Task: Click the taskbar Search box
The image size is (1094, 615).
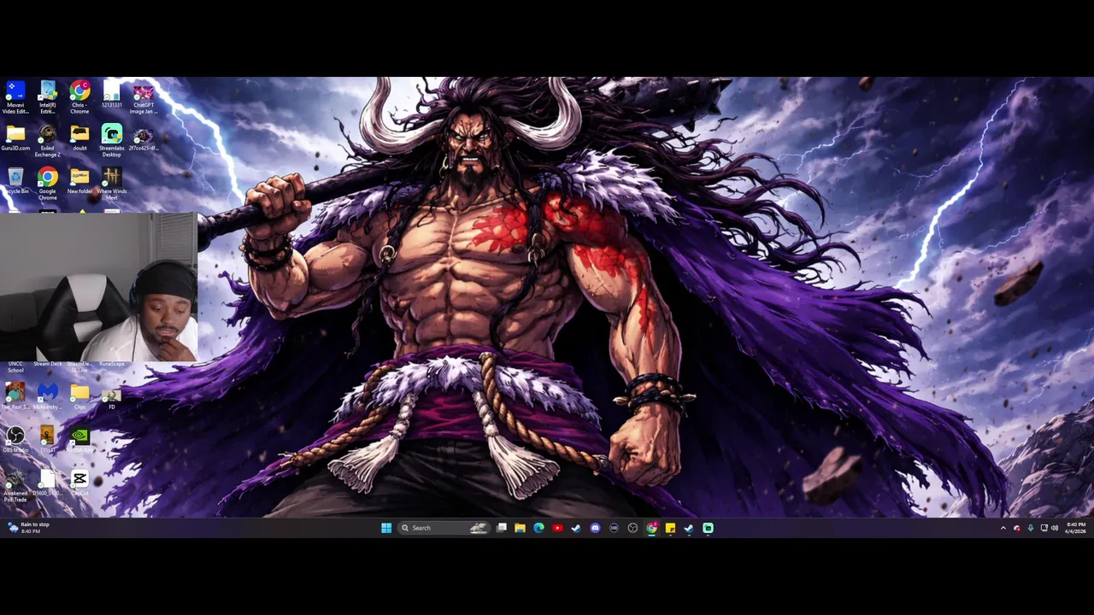Action: pos(445,528)
